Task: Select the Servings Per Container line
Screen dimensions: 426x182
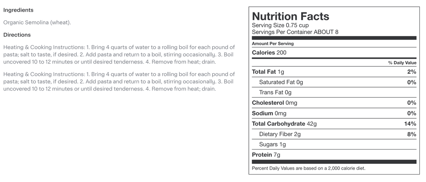Action: coord(295,32)
